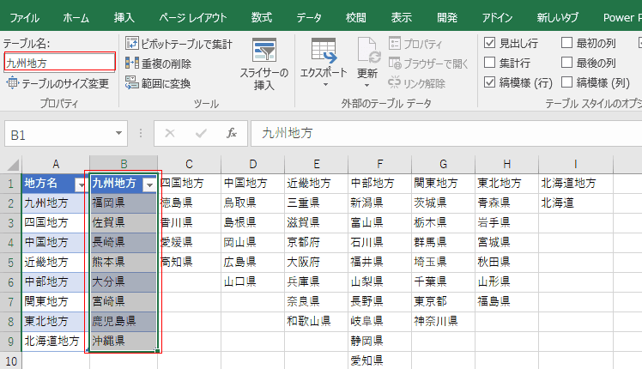Switch to the Insert (挿入) tab
This screenshot has height=369, width=642.
tap(124, 18)
